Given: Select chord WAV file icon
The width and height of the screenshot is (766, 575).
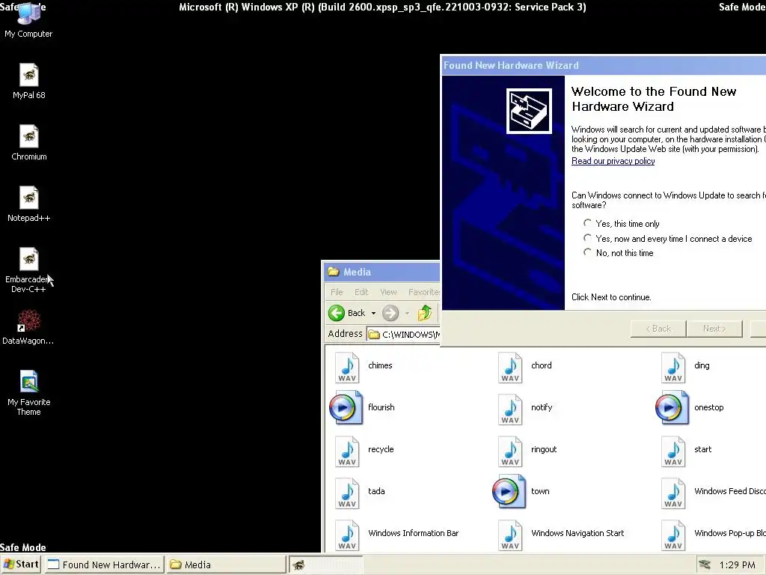Looking at the screenshot, I should point(510,367).
